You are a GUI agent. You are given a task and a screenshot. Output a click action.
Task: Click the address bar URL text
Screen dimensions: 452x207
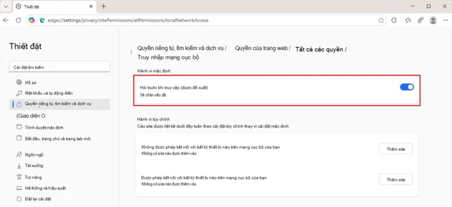(128, 20)
